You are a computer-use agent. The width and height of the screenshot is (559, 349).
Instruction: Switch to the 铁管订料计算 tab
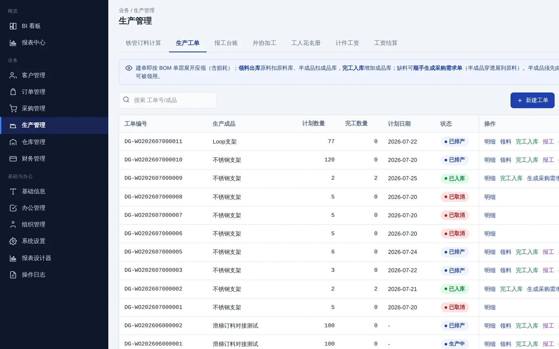pyautogui.click(x=143, y=43)
